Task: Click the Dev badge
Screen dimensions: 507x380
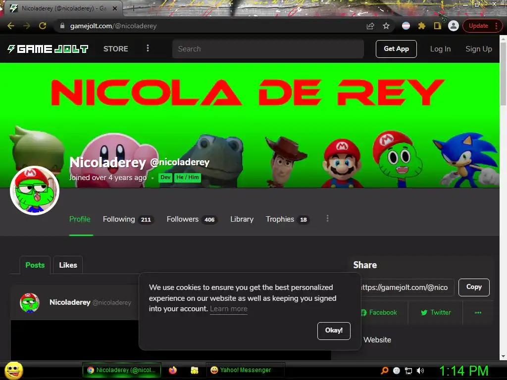Action: tap(165, 178)
